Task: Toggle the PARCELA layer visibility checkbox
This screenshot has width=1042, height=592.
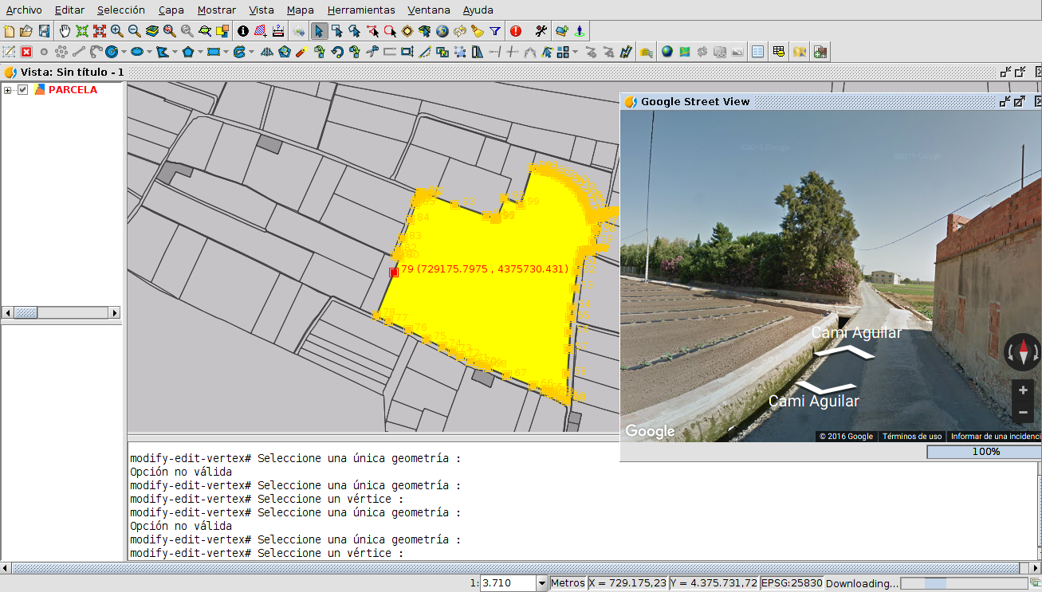Action: click(23, 90)
